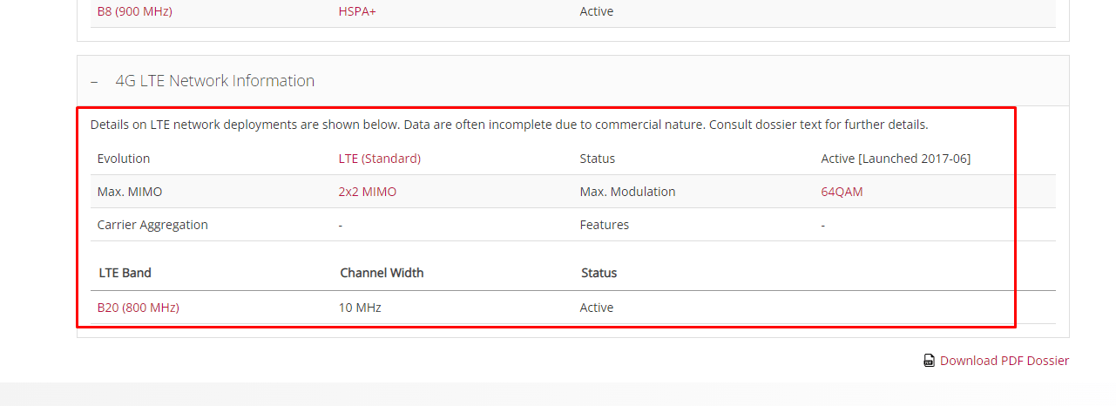Click the 2x2 MIMO link
The width and height of the screenshot is (1116, 406).
tap(368, 192)
